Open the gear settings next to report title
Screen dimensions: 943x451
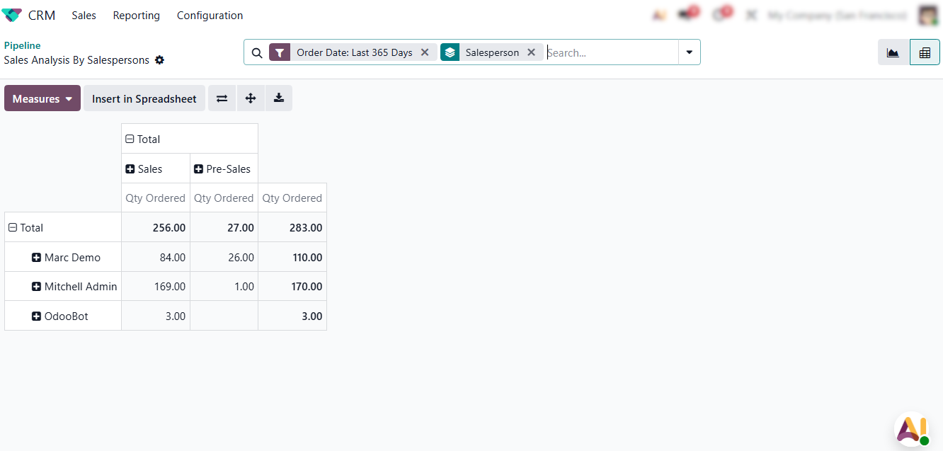tap(159, 60)
